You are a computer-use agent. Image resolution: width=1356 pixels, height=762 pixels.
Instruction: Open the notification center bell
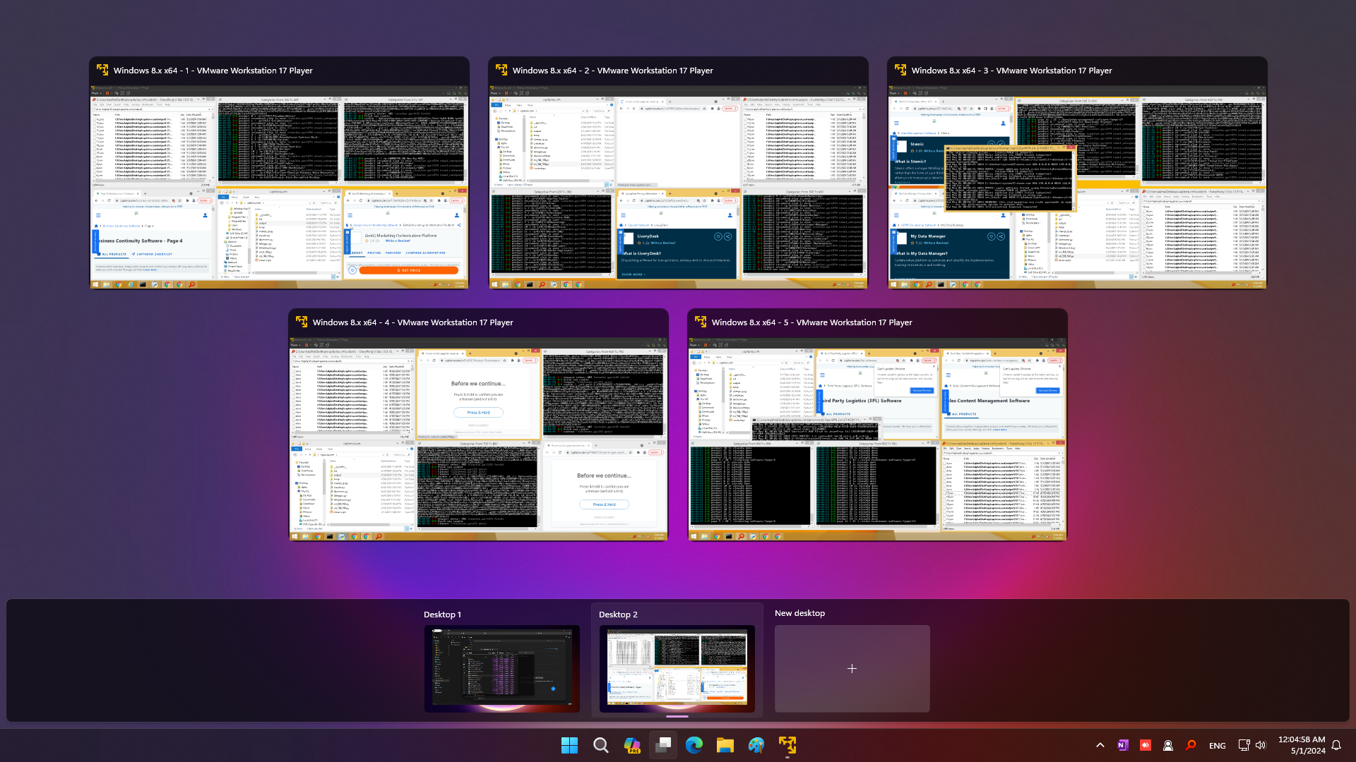pos(1336,745)
